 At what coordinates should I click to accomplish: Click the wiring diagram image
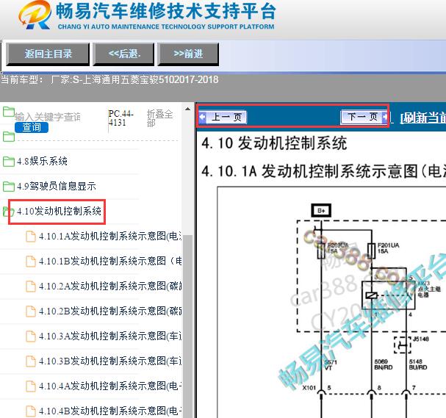(x=331, y=303)
